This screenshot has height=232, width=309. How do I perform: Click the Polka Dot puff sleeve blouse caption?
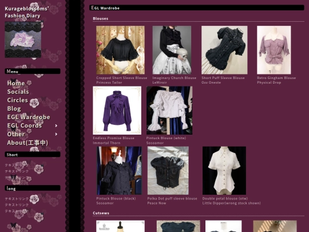click(x=172, y=198)
